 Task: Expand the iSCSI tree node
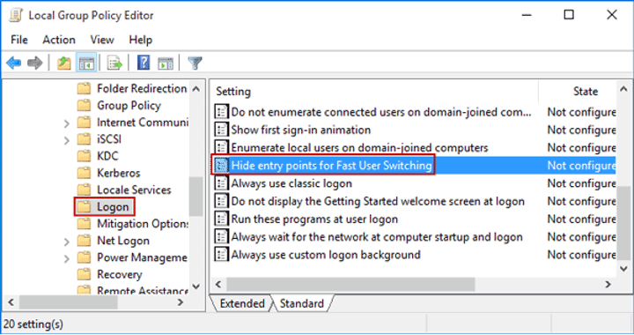coord(66,140)
